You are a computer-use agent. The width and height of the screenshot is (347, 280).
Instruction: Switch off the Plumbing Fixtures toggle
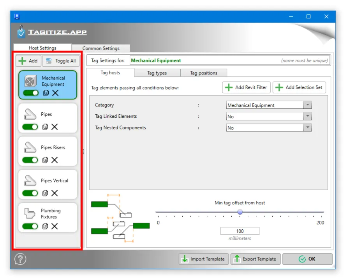(x=30, y=226)
